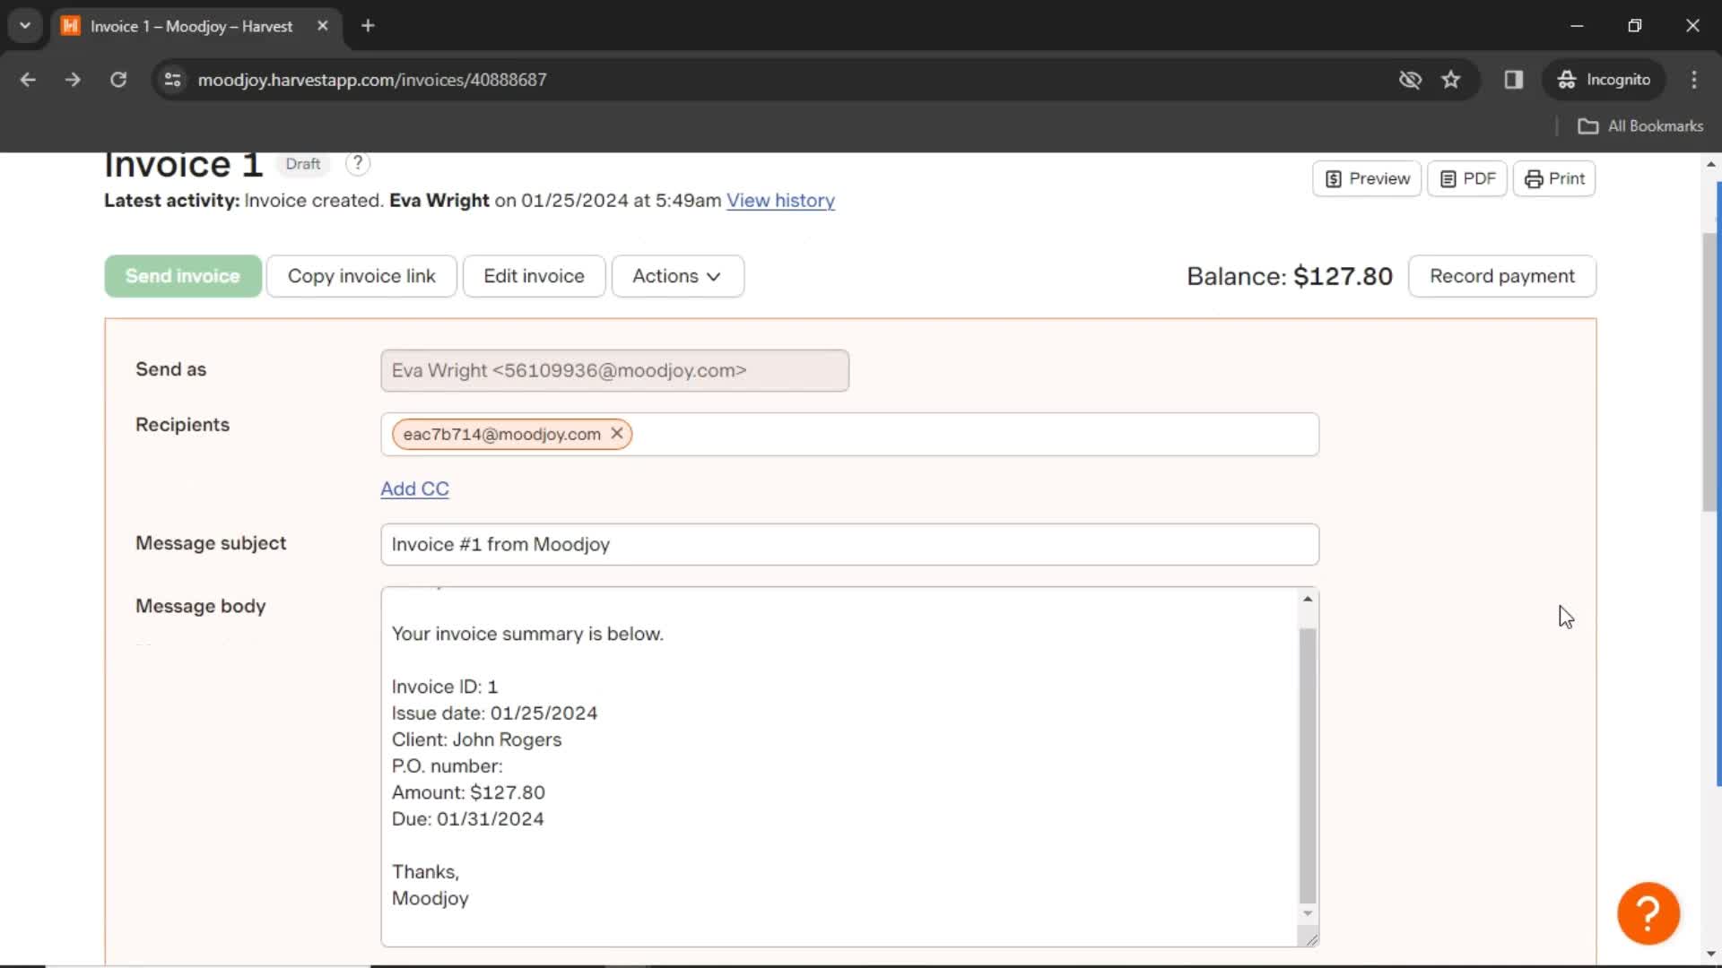Click Copy invoice link menu item
This screenshot has height=968, width=1722.
click(x=362, y=275)
